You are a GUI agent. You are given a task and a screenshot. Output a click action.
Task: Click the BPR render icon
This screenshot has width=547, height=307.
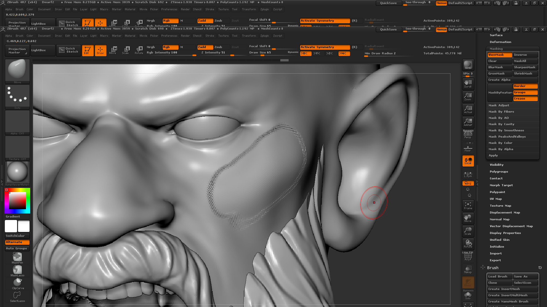click(468, 65)
